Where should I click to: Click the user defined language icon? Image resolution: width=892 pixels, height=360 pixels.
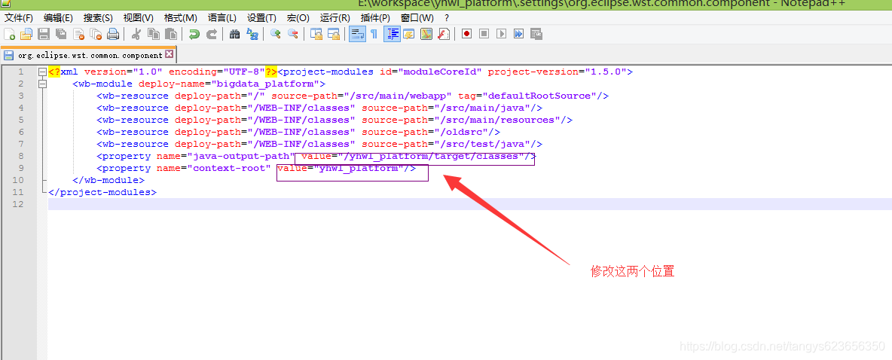point(409,34)
